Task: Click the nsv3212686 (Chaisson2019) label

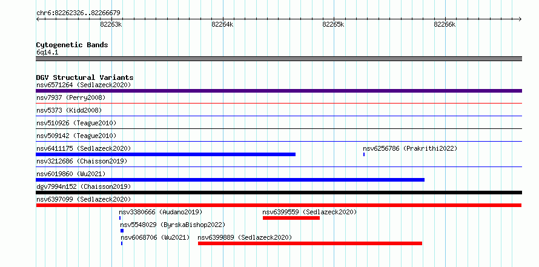Action: [82, 161]
